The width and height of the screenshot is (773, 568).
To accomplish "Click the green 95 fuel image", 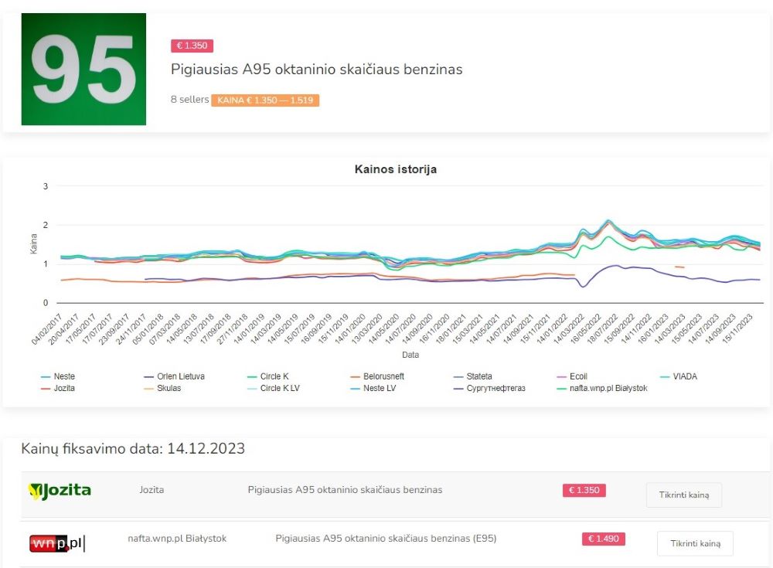I will pos(83,70).
